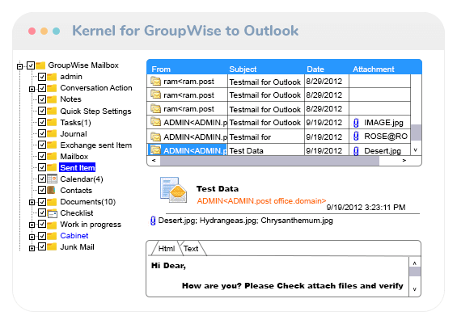Expand the Junk Mail folder

[32, 248]
